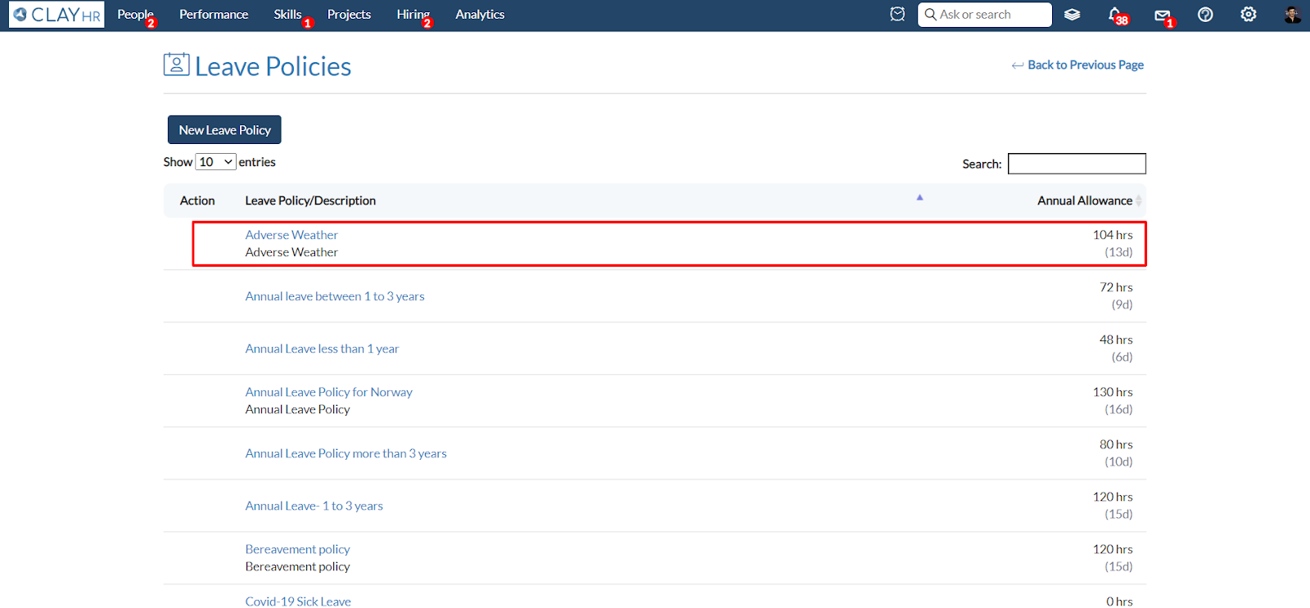Select the 48 hrs allowance value
This screenshot has width=1310, height=608.
pyautogui.click(x=1116, y=340)
